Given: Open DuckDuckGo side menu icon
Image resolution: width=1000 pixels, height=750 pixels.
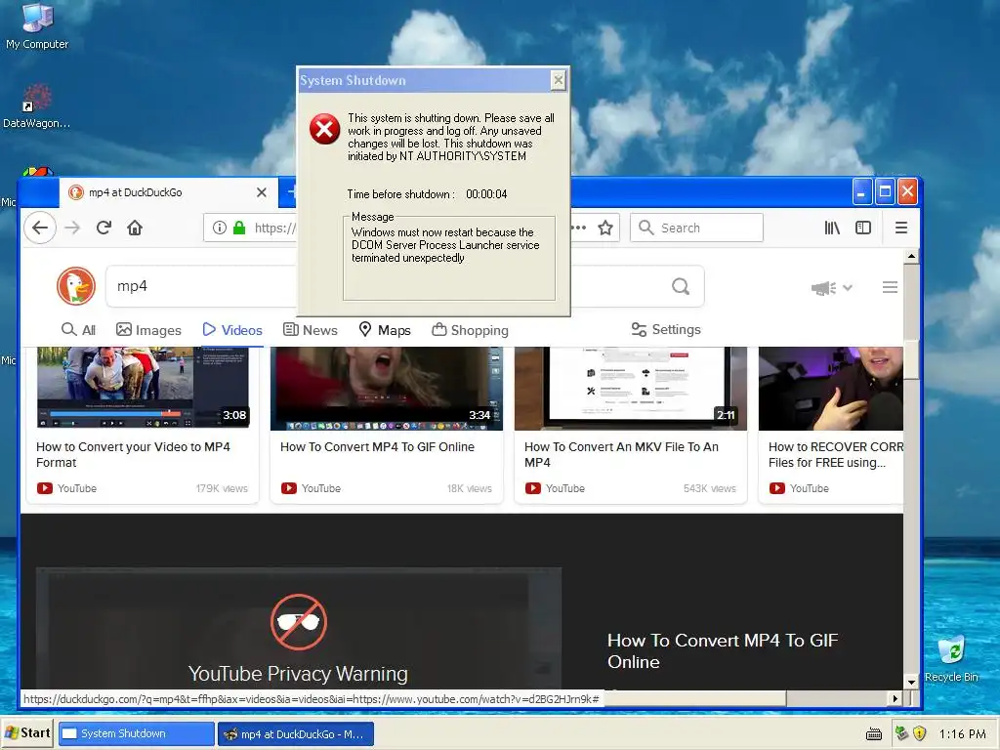Looking at the screenshot, I should click(890, 288).
